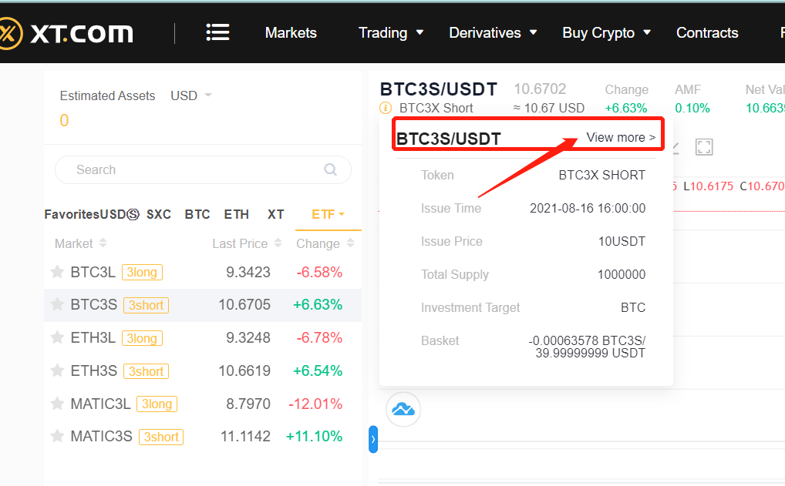Open the hamburger list menu icon
The image size is (785, 486).
pos(217,32)
